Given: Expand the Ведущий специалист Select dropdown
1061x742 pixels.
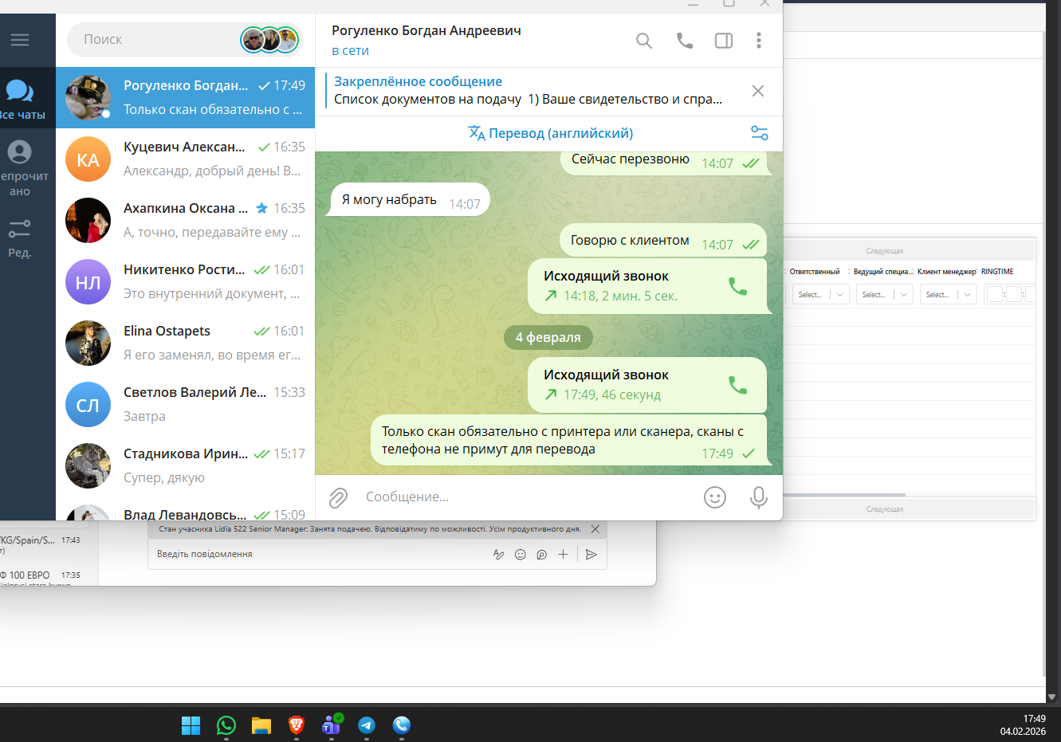Looking at the screenshot, I should tap(885, 295).
